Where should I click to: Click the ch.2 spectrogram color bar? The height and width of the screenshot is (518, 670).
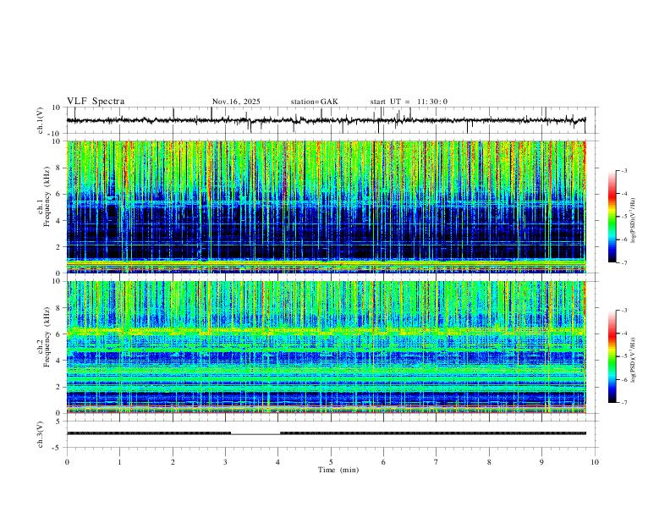[x=612, y=356]
